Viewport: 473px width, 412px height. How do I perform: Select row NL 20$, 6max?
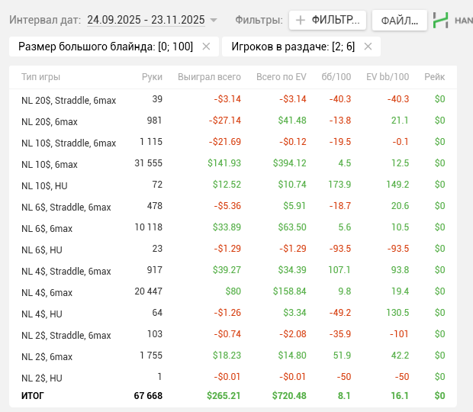click(233, 121)
